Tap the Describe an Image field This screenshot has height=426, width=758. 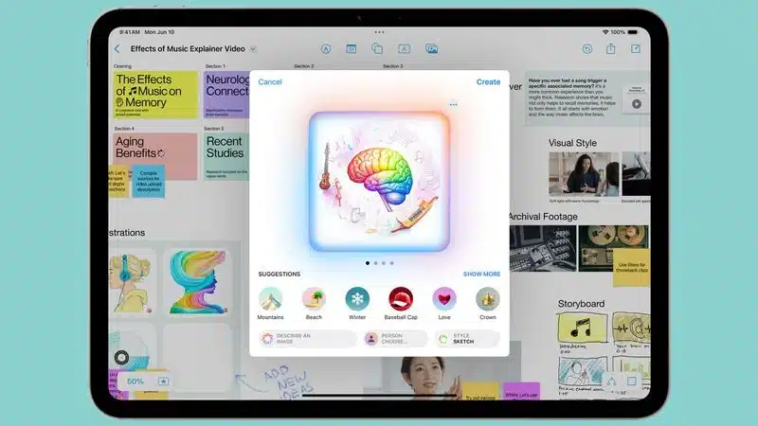tap(307, 339)
